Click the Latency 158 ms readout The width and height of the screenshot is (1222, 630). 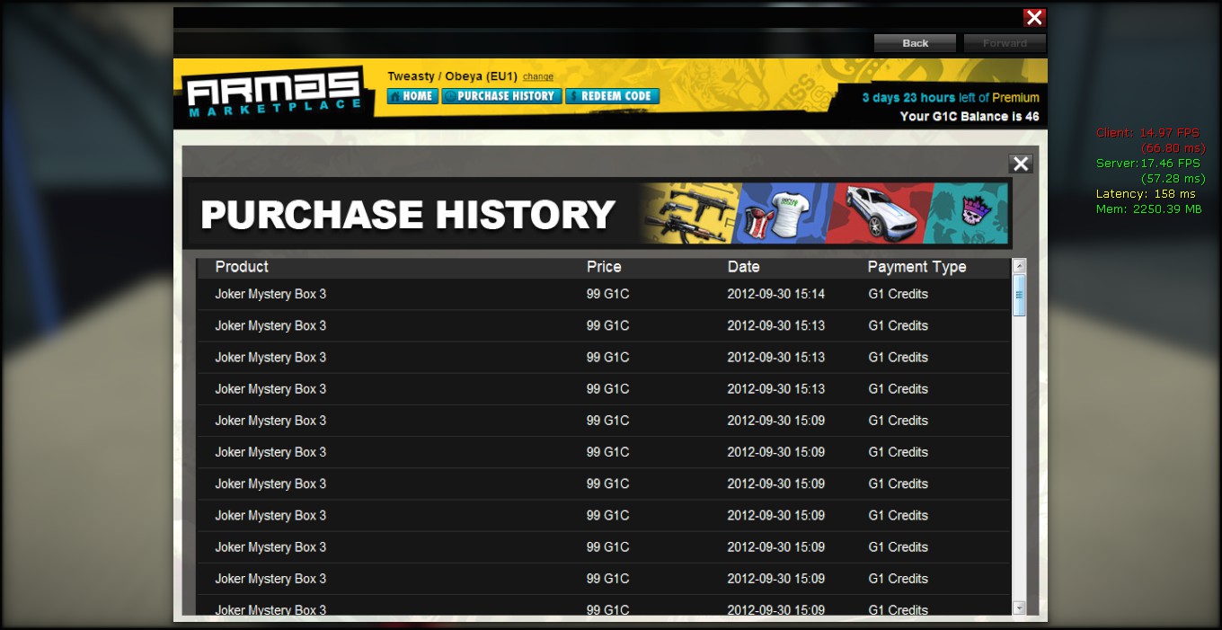1146,194
